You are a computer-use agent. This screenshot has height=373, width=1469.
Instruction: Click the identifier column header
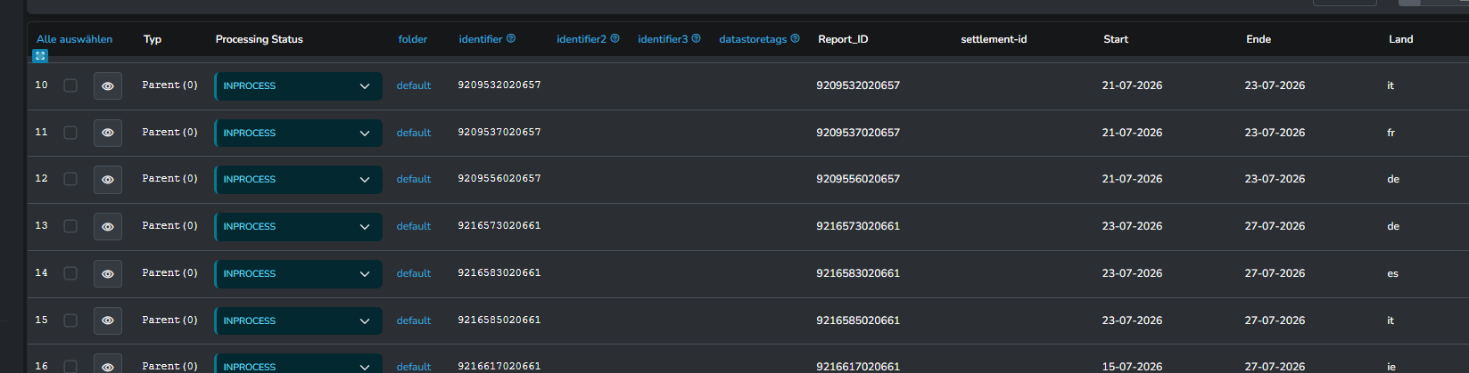tap(481, 39)
